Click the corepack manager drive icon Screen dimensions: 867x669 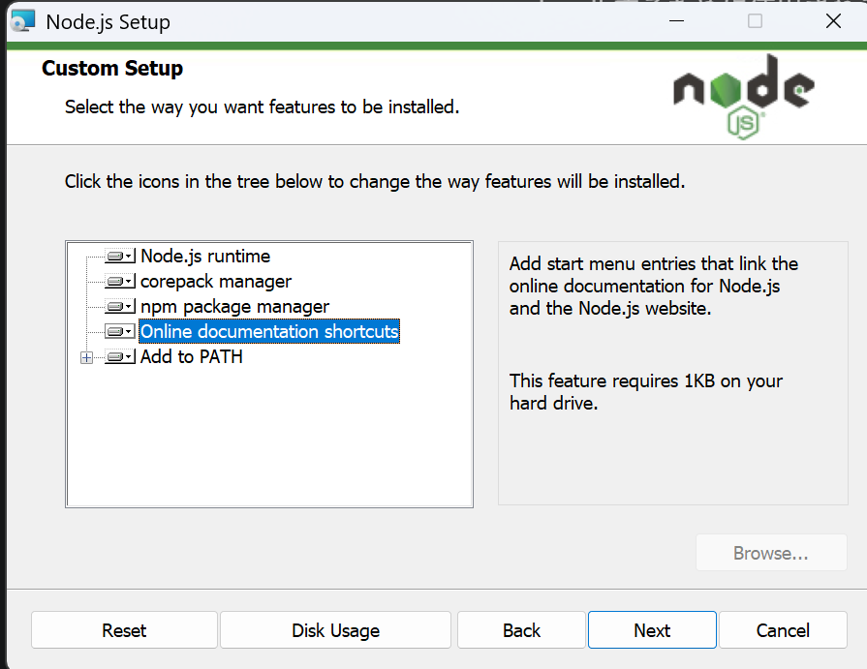point(119,282)
